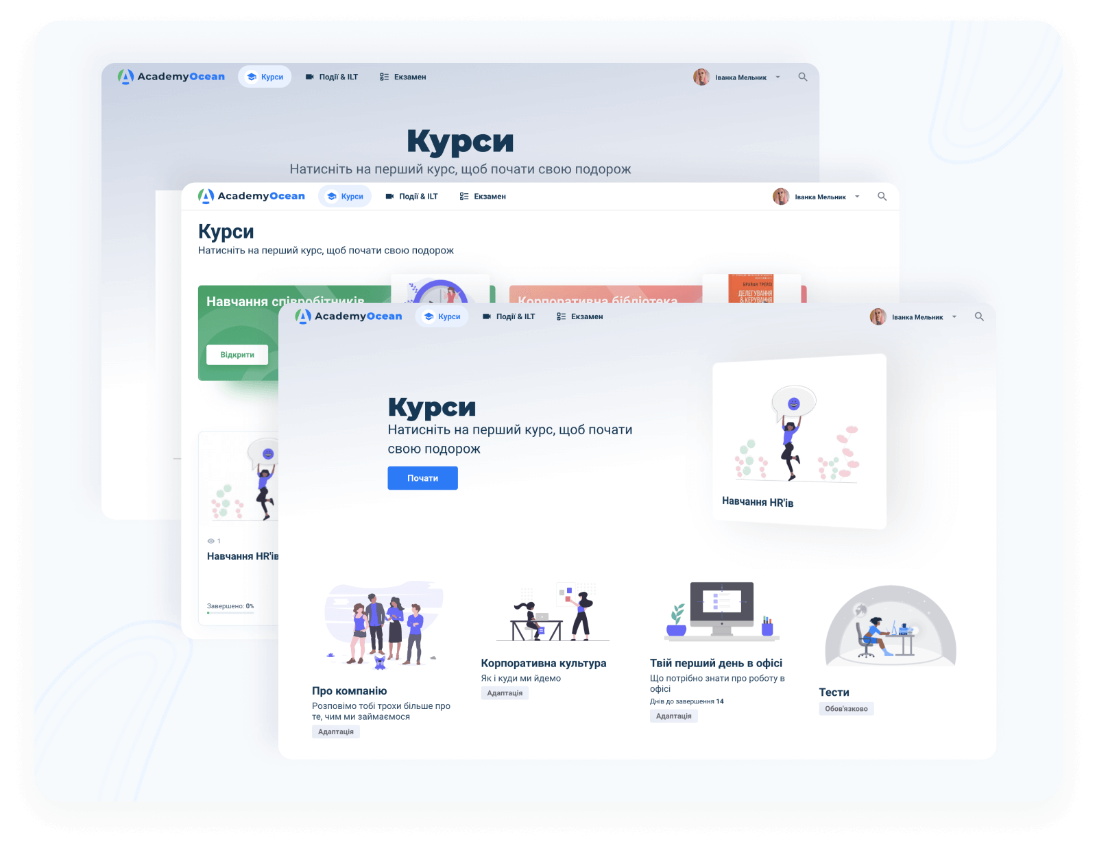
Task: Click Навчання HR'ів title in middle window
Action: pyautogui.click(x=243, y=556)
